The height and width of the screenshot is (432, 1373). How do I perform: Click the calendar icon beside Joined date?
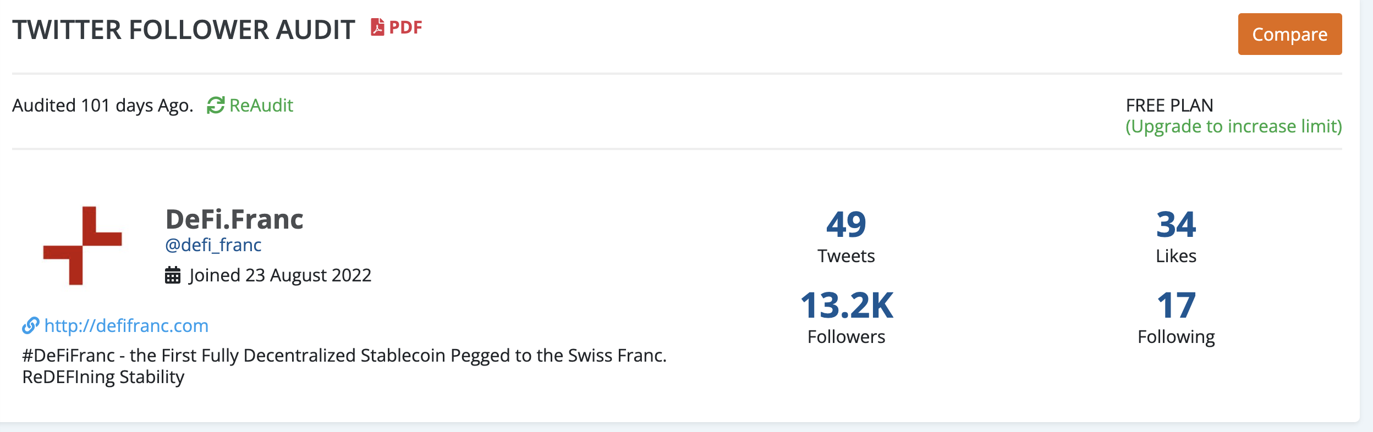click(173, 275)
